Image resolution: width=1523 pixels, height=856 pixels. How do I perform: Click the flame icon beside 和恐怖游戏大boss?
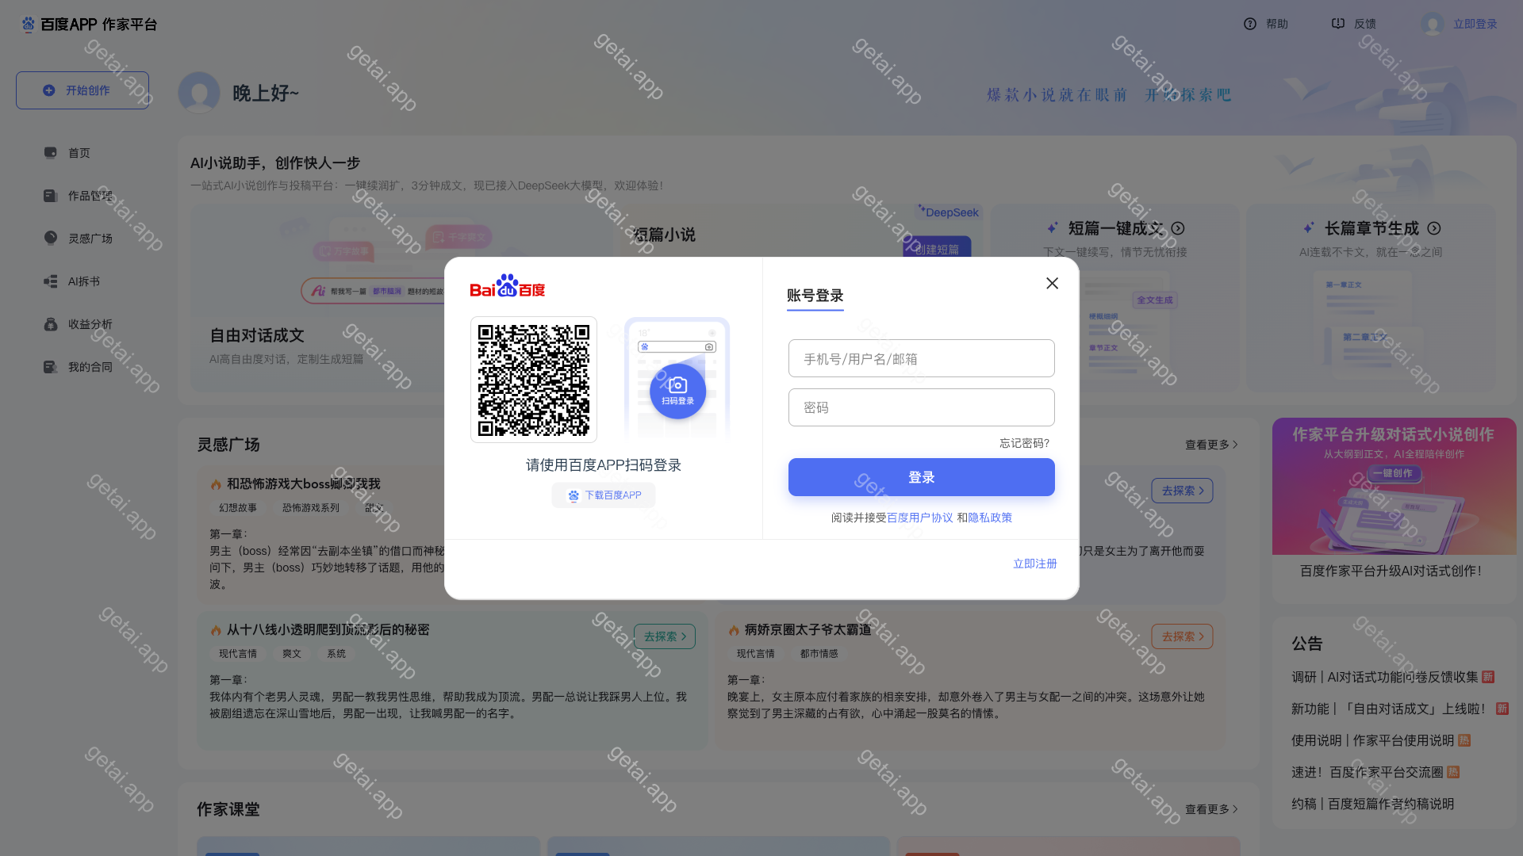click(x=216, y=484)
